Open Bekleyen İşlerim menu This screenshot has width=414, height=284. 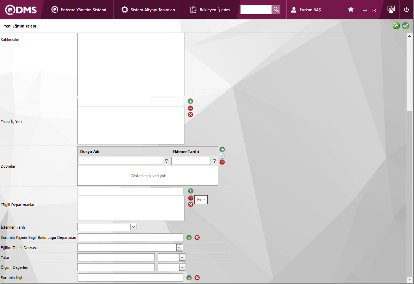point(210,10)
